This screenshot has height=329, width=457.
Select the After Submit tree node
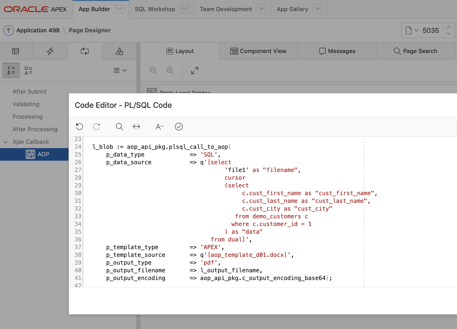point(30,91)
